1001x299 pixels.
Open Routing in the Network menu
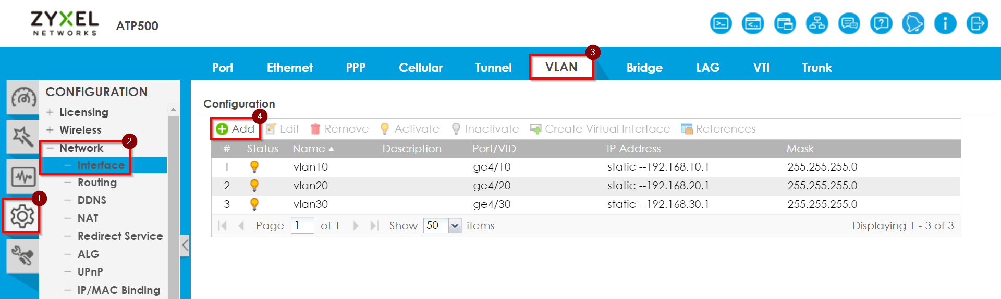pyautogui.click(x=97, y=183)
